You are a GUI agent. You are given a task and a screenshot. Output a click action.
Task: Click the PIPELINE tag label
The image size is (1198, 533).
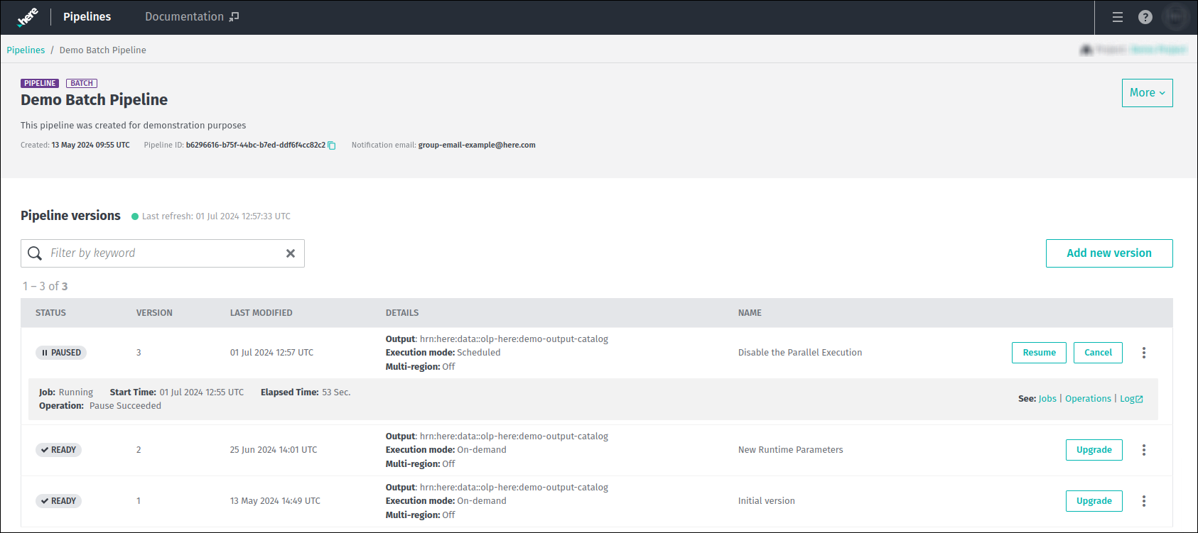click(40, 84)
